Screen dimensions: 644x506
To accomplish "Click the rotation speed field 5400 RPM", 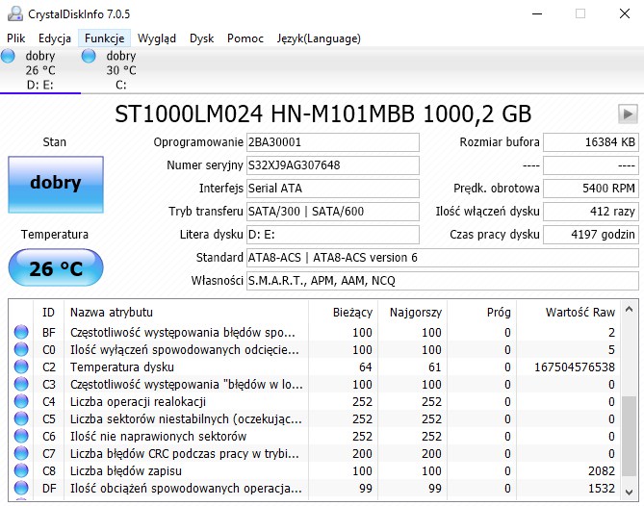I will pos(591,188).
